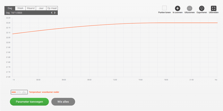This screenshot has height=111, width=223.
Task: Click the Uitzoomen minus icon
Action: [190, 8]
